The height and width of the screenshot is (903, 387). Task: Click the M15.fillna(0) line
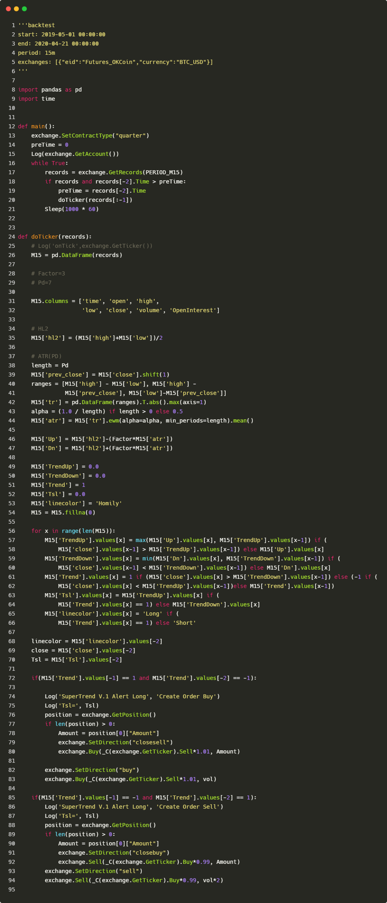click(64, 512)
